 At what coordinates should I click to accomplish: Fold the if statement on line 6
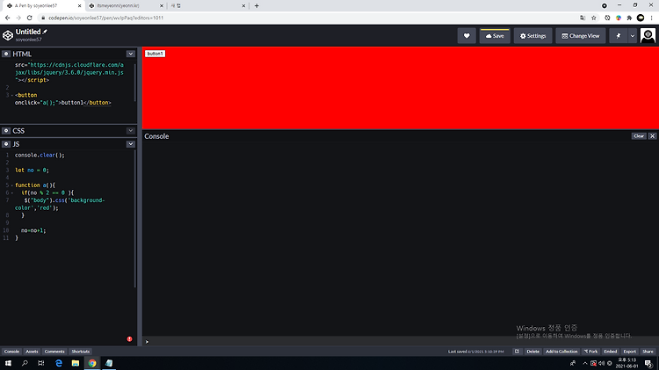[11, 193]
